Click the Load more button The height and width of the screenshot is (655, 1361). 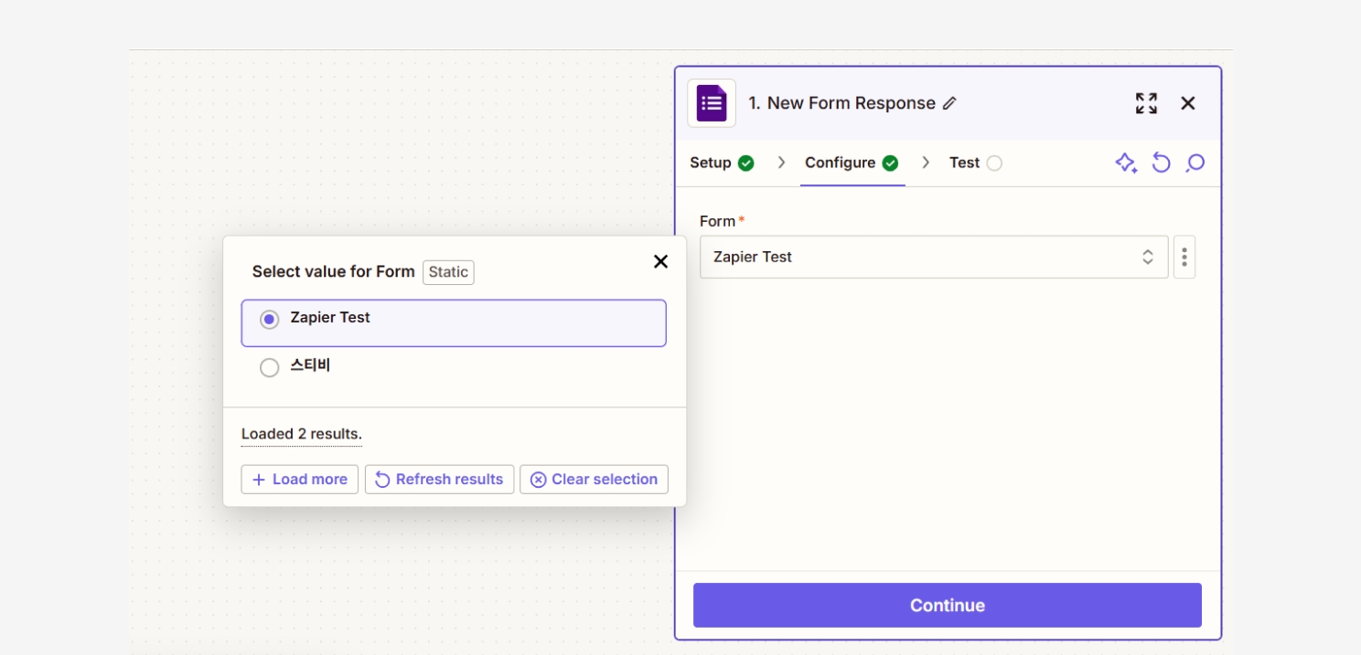(300, 480)
